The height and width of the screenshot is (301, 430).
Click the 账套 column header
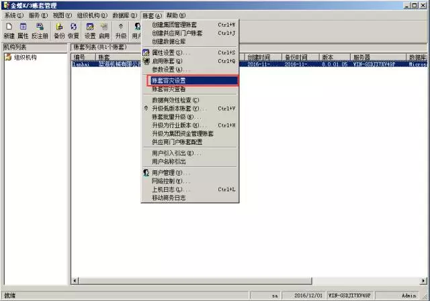tap(118, 57)
